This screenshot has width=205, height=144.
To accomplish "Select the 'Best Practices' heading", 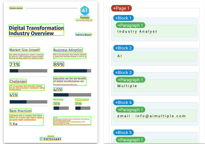I will tap(20, 111).
